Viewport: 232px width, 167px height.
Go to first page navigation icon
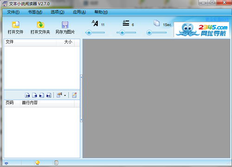tap(27, 95)
